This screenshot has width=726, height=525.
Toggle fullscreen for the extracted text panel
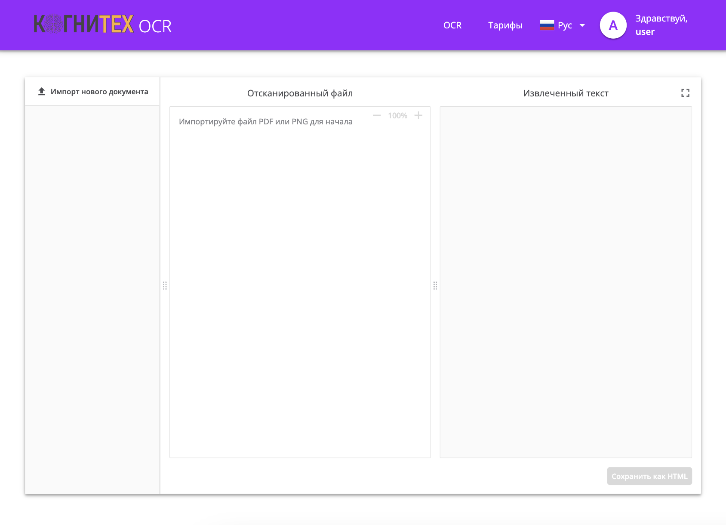(685, 93)
